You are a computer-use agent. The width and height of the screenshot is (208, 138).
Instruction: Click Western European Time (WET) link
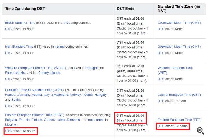pos(175,70)
